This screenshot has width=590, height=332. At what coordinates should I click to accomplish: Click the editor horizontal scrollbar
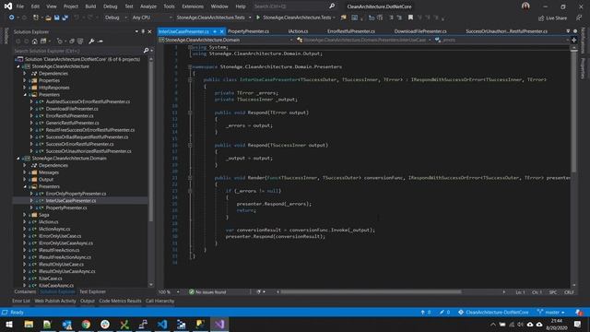click(371, 291)
